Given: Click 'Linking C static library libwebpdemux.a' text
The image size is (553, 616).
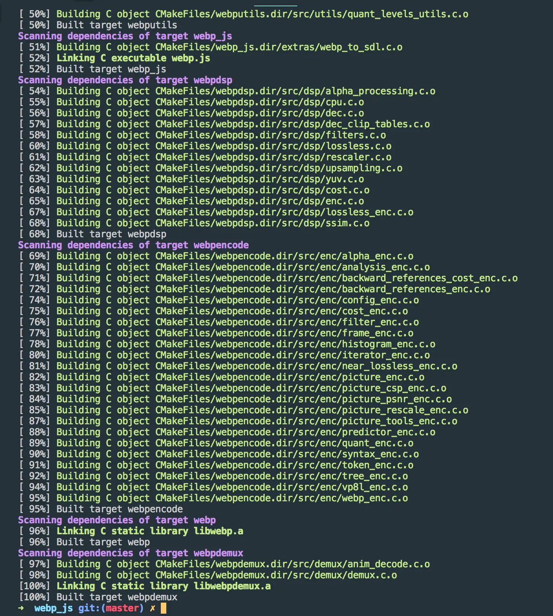Looking at the screenshot, I should click(164, 586).
